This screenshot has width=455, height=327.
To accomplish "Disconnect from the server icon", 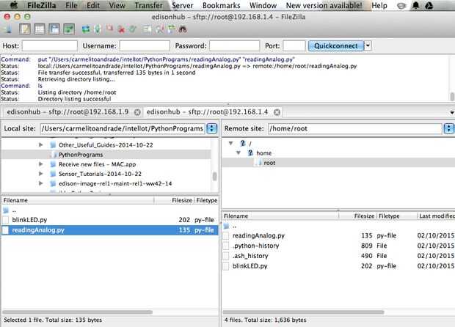I will click(x=121, y=29).
